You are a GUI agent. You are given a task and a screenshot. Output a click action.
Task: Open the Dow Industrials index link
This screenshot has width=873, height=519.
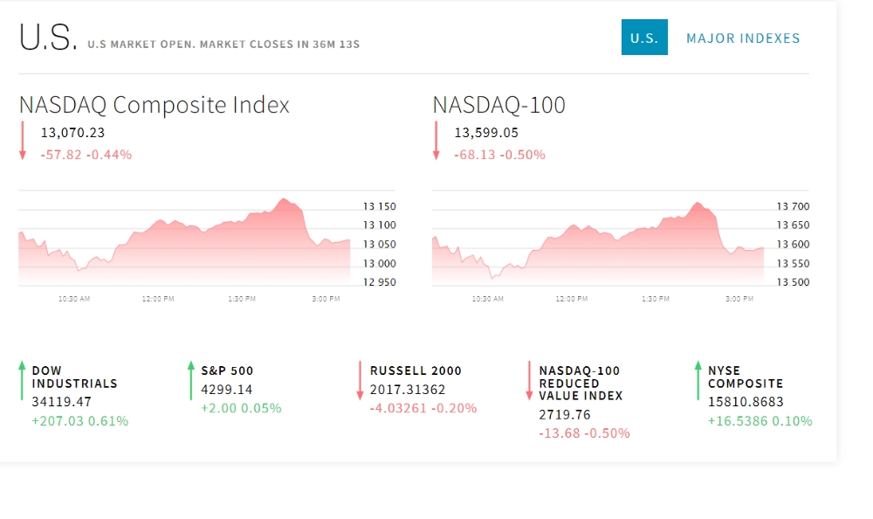click(74, 377)
